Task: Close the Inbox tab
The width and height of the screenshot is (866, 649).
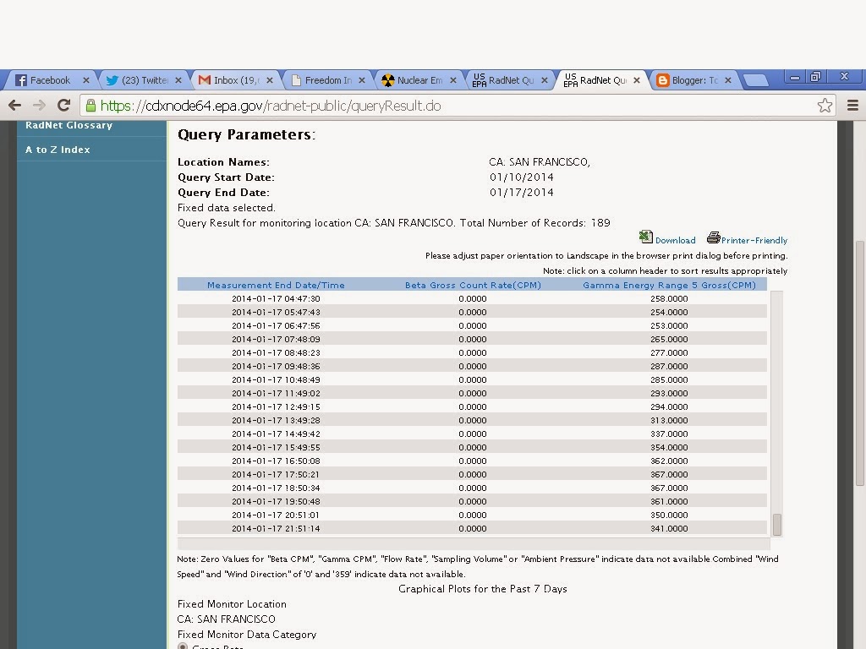Action: [270, 80]
